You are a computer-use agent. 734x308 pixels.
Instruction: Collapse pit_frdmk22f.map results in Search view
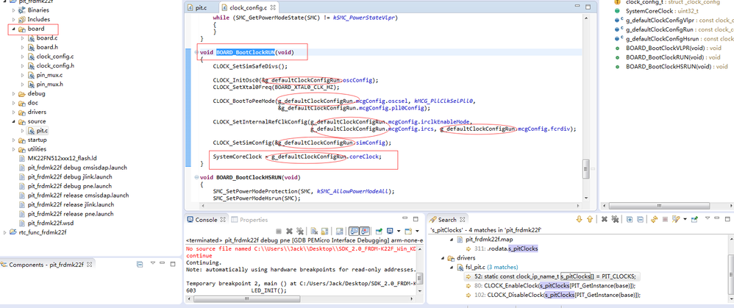click(452, 239)
